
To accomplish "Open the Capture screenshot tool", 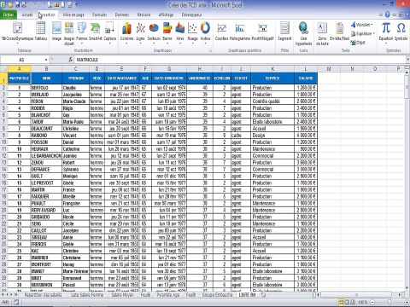I will pos(109,32).
